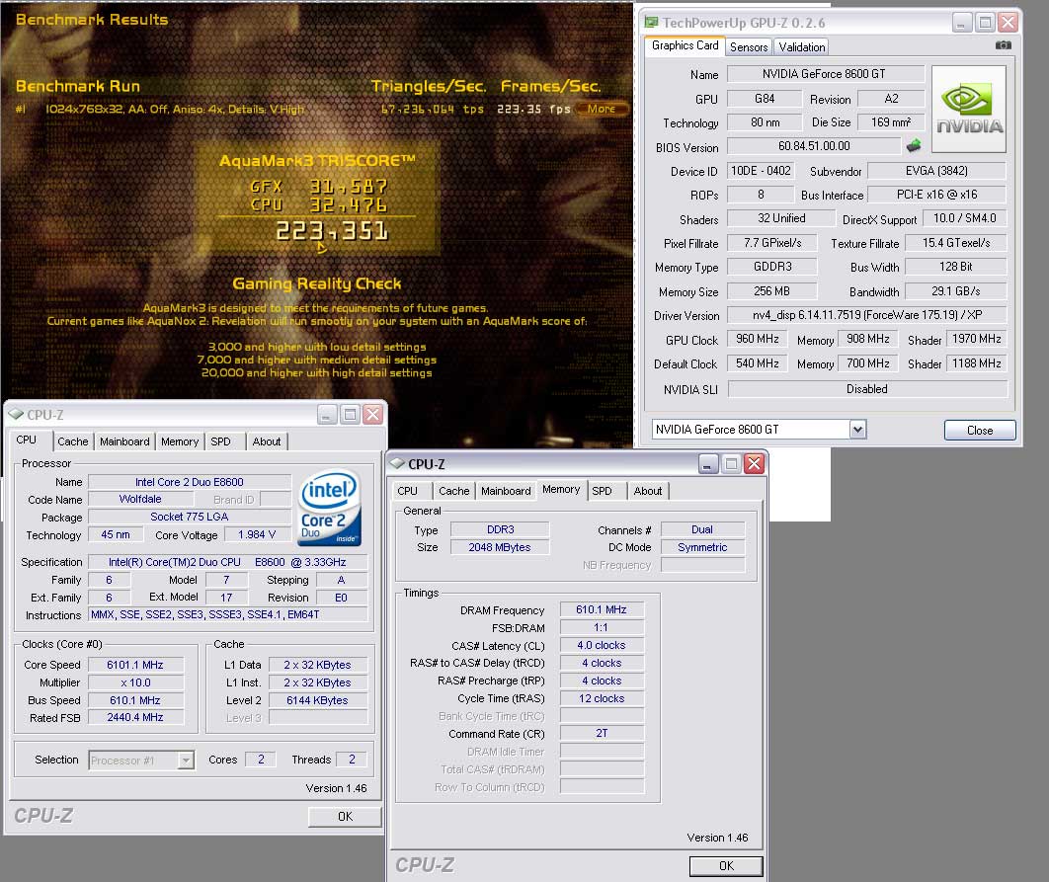The height and width of the screenshot is (882, 1049).
Task: Minimize the GPU-Z window
Action: pyautogui.click(x=961, y=23)
